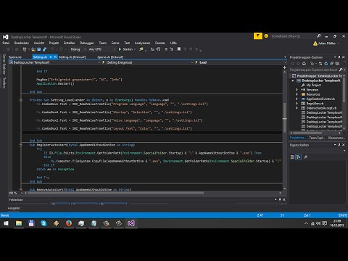The width and height of the screenshot is (348, 261).
Task: Open the DesktopLocker Templosoft class dropdown
Action: pos(54,62)
